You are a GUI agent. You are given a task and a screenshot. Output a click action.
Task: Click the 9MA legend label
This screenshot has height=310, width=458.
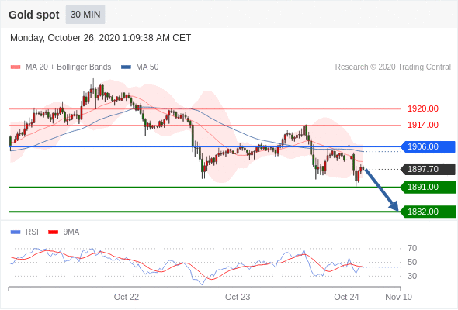point(71,232)
